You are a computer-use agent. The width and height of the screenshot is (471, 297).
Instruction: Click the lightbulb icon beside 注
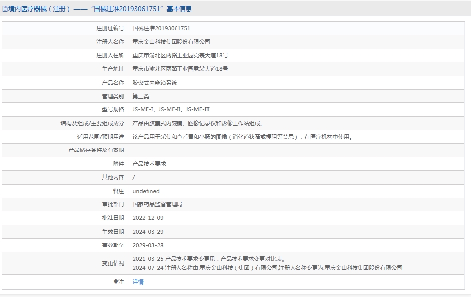(116, 282)
